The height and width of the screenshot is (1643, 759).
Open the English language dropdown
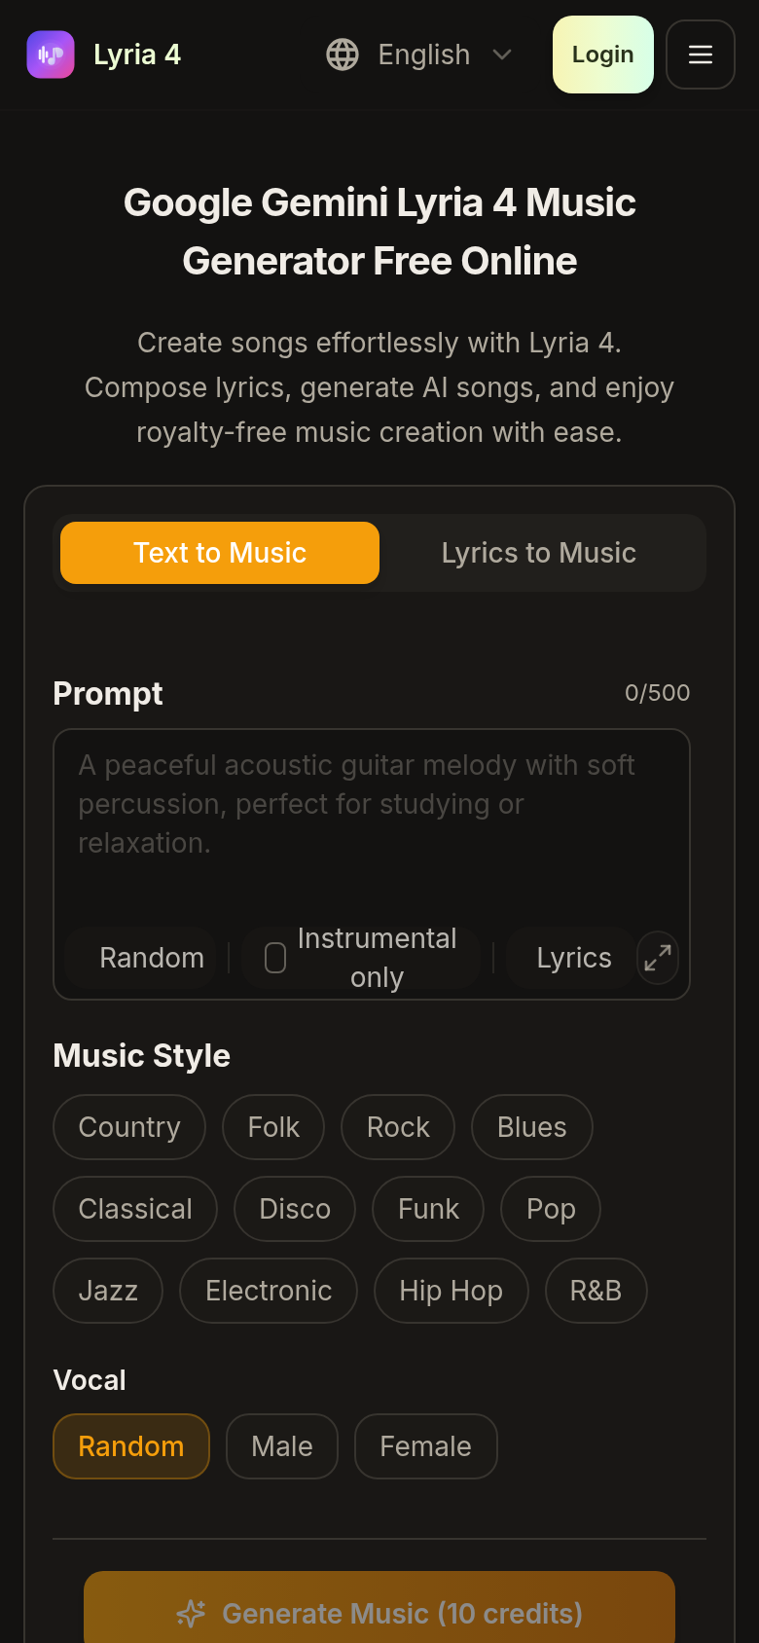coord(419,55)
